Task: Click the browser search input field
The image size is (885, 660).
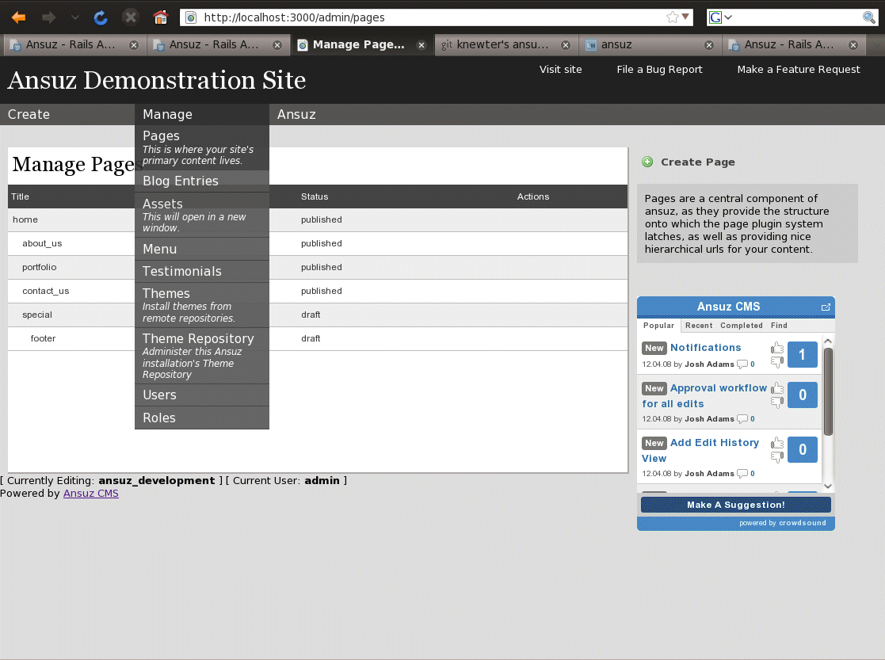Action: pyautogui.click(x=797, y=17)
